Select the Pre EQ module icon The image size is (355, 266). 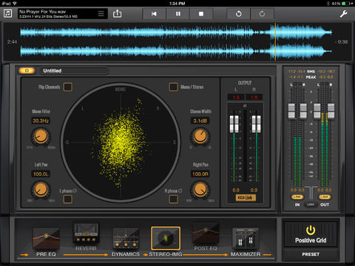point(46,239)
